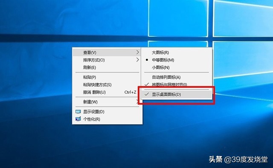Toggle 将图标与网格对齐(I) align to grid
This screenshot has width=273, height=168.
point(177,85)
